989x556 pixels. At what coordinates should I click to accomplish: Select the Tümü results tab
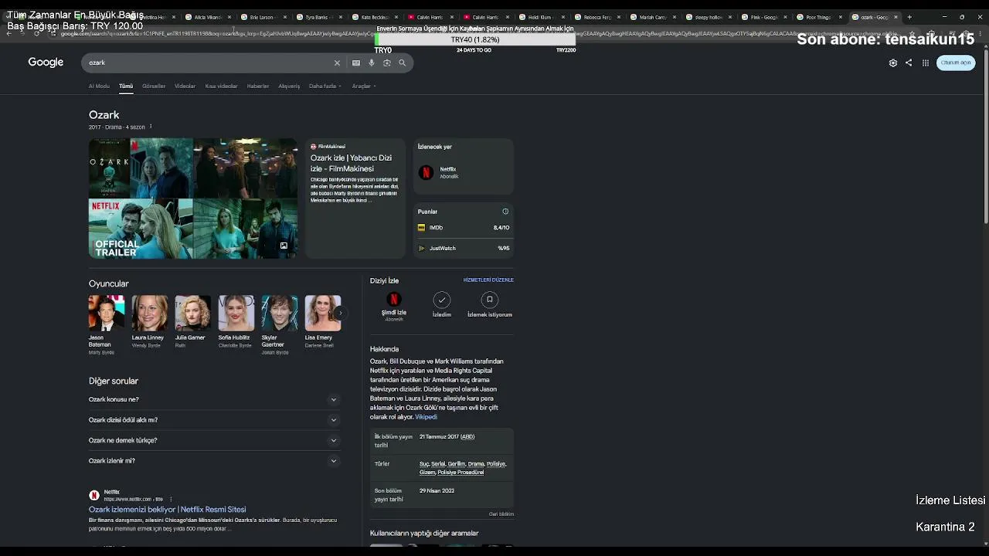[126, 86]
